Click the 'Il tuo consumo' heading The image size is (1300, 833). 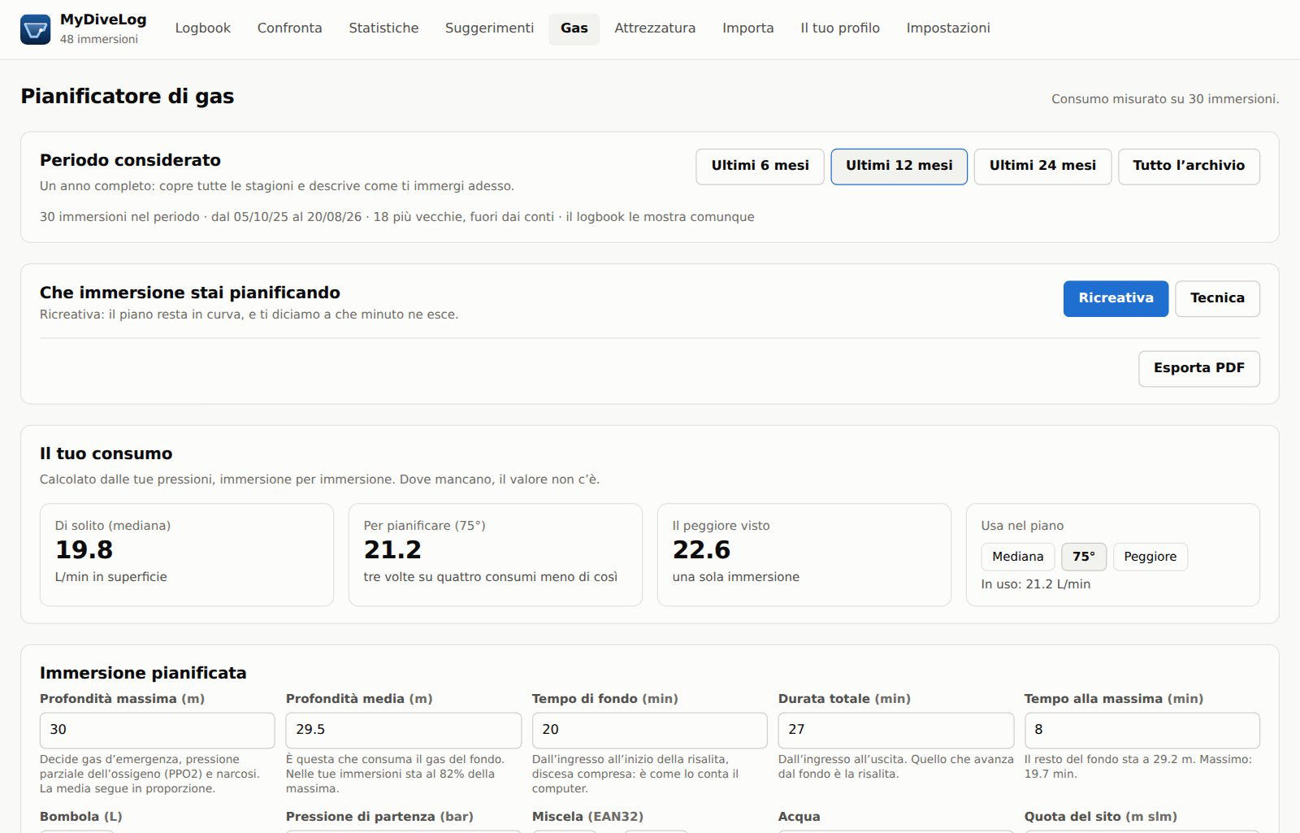(106, 453)
